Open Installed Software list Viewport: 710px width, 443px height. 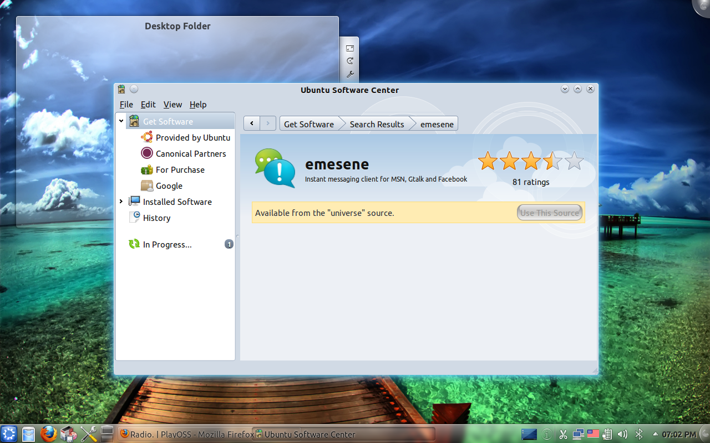coord(177,202)
